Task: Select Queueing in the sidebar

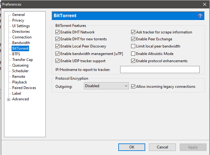Action: (x=20, y=65)
